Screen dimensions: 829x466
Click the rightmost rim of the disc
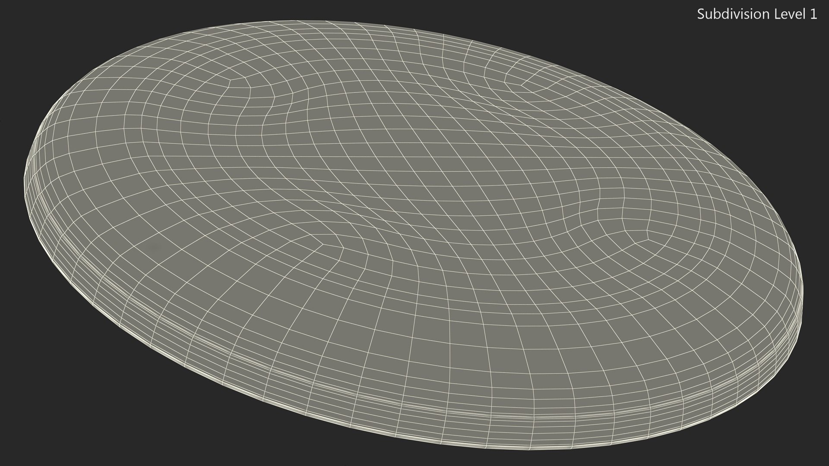click(x=802, y=293)
